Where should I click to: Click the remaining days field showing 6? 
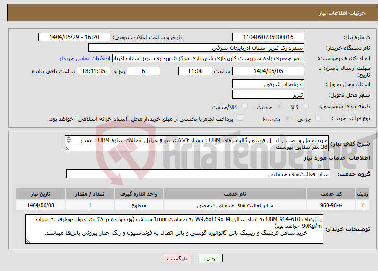(x=143, y=71)
